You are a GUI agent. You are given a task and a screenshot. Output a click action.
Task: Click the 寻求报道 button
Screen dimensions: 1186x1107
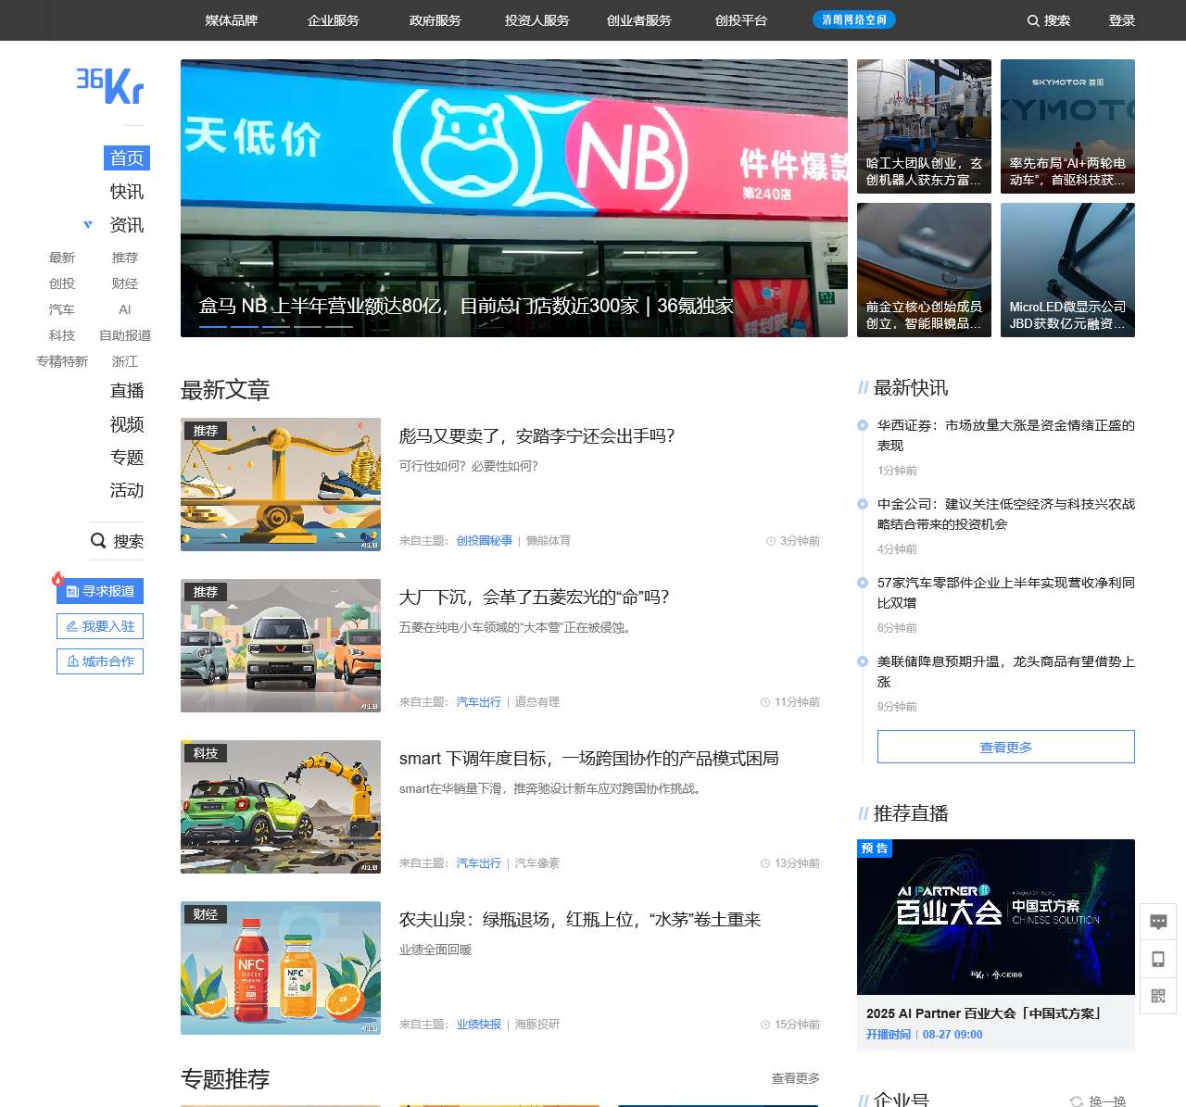point(100,591)
